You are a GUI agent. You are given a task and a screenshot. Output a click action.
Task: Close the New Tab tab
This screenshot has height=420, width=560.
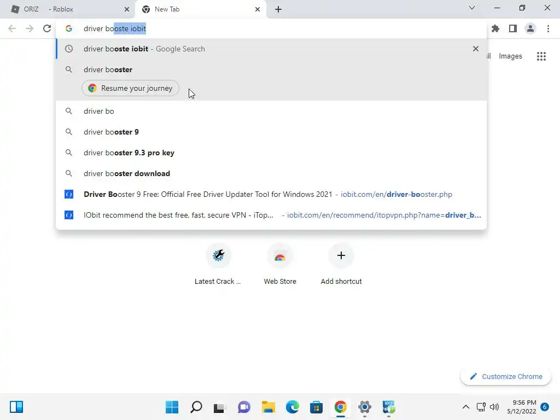click(258, 9)
